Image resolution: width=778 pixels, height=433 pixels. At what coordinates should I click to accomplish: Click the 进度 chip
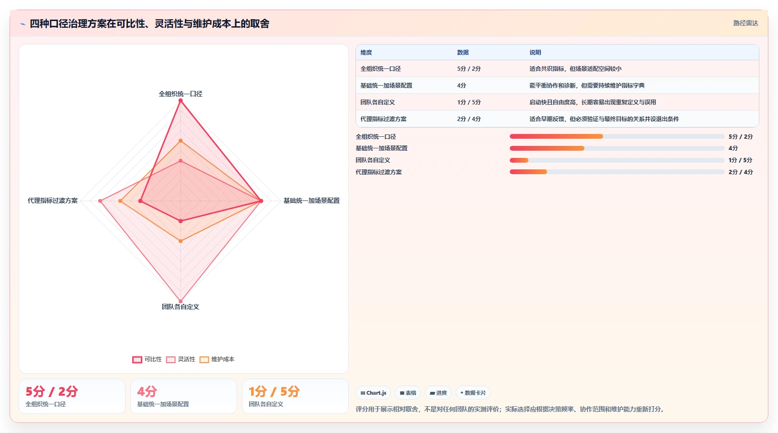pyautogui.click(x=438, y=393)
